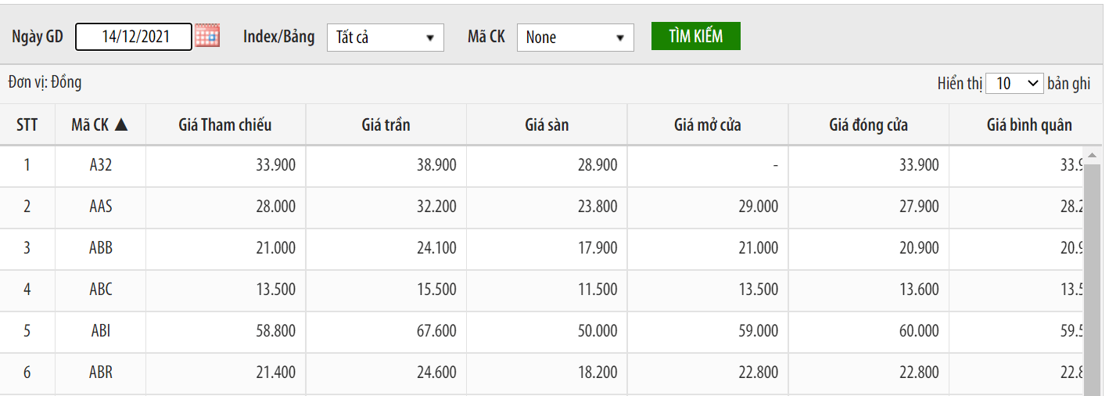This screenshot has width=1109, height=396.
Task: Click the Mã CK sort arrow
Action: point(121,124)
